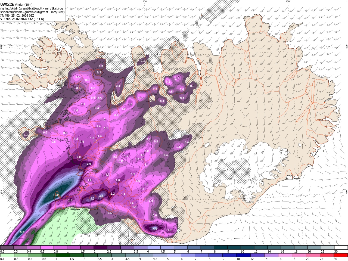
Task: Click the UWC/IG title in the header box
Action: click(x=7, y=4)
